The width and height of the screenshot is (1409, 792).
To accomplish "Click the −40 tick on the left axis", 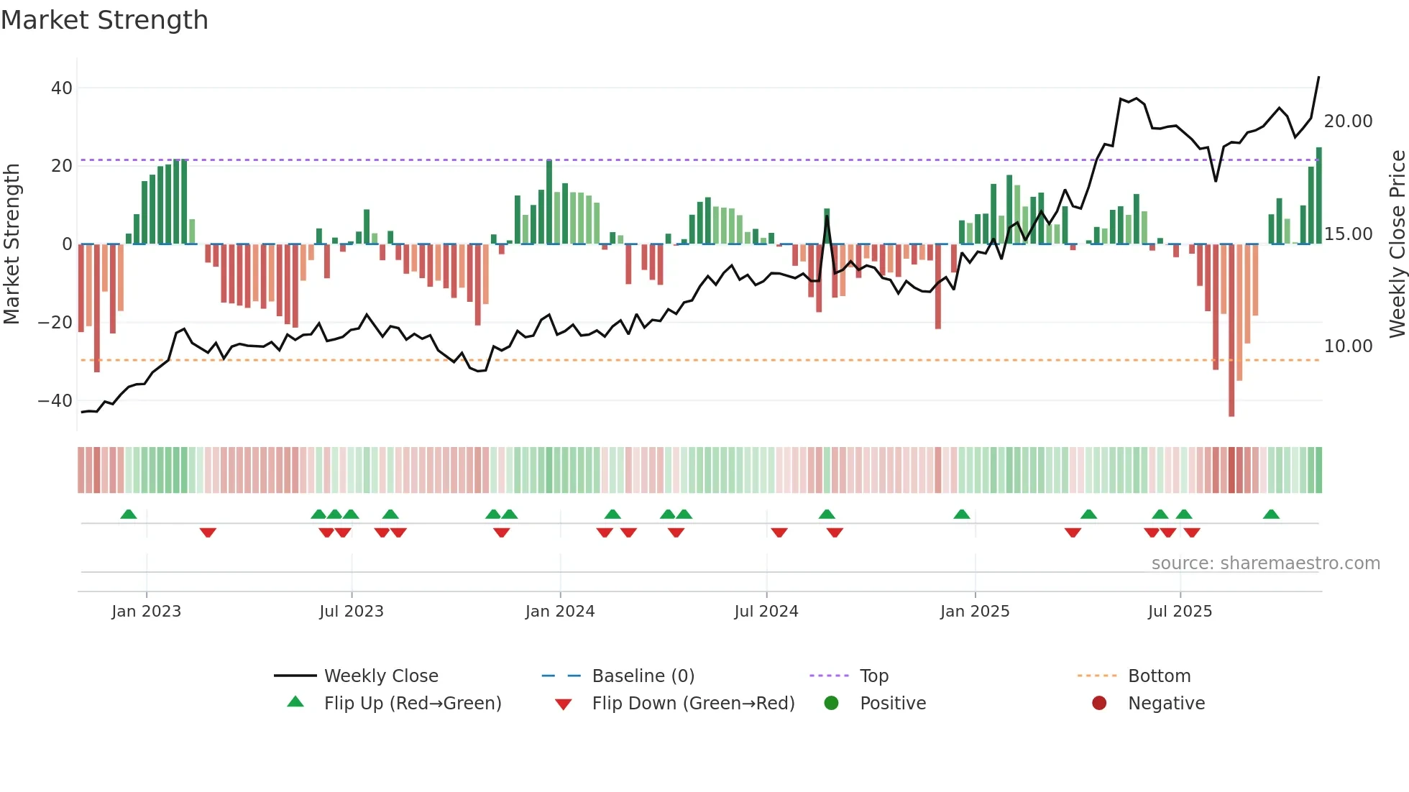I will coord(55,401).
